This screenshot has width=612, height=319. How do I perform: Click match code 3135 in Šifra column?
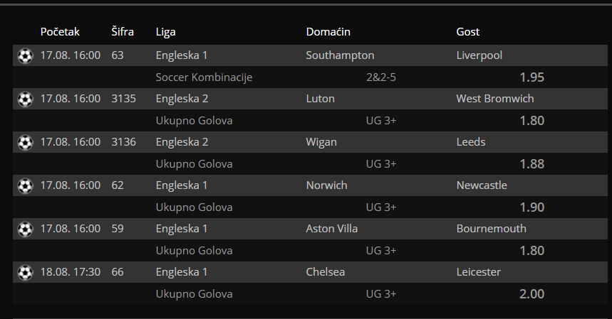(x=123, y=99)
